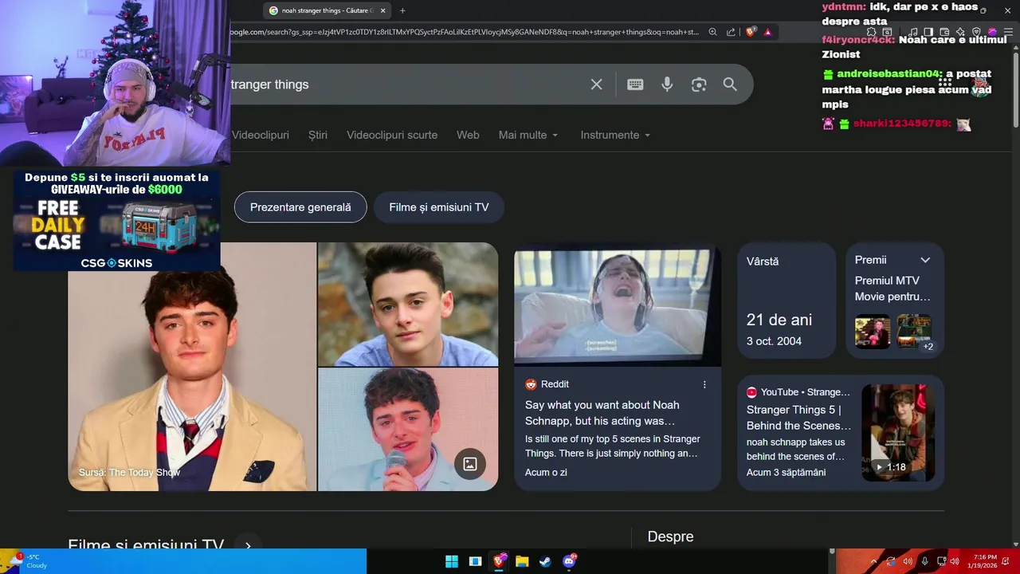Click the magnifying glass search icon
Viewport: 1020px width, 574px height.
(x=730, y=85)
